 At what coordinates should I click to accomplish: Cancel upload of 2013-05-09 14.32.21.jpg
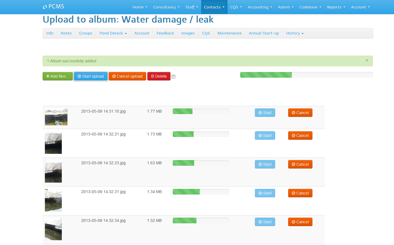[300, 135]
